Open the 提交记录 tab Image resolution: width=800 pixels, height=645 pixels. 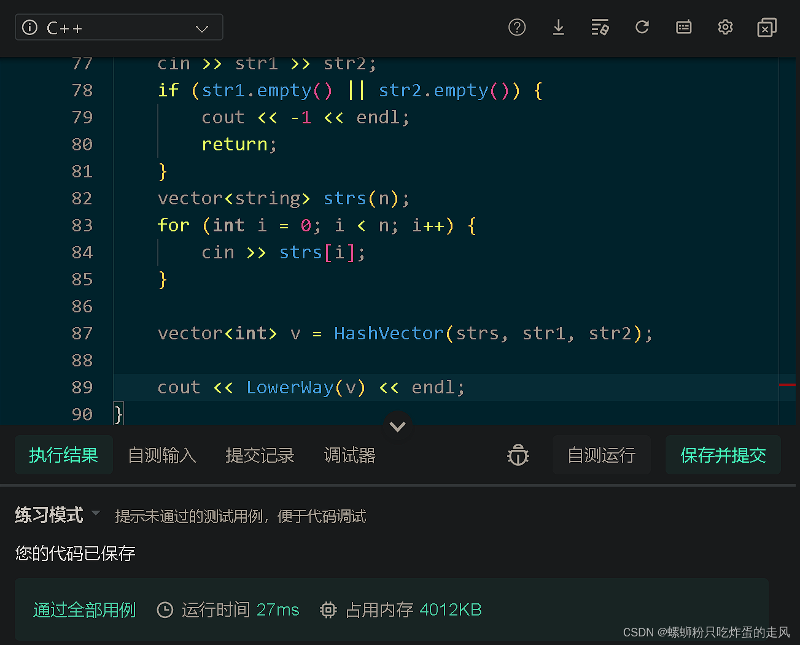(x=260, y=455)
